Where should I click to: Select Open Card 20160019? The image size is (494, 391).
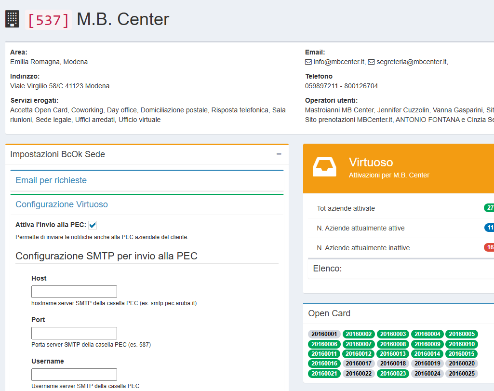click(x=427, y=364)
